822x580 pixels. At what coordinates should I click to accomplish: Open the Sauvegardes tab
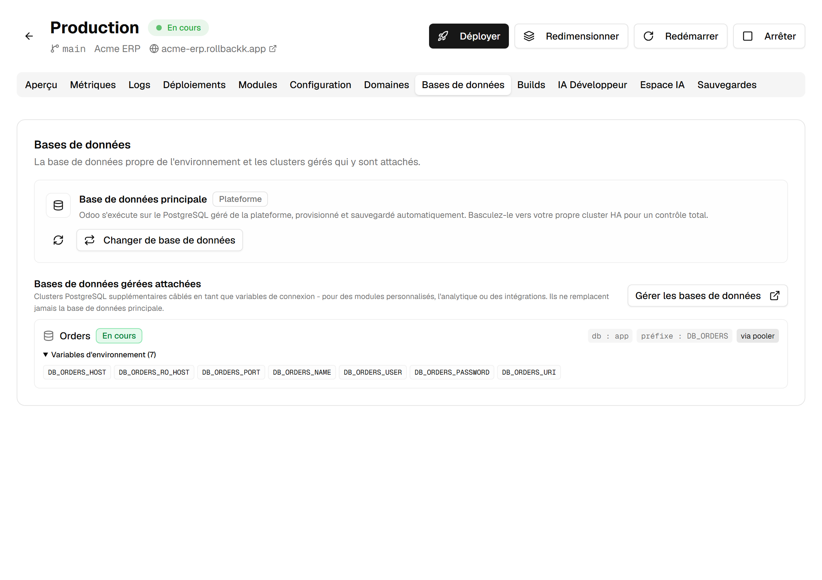(x=727, y=85)
